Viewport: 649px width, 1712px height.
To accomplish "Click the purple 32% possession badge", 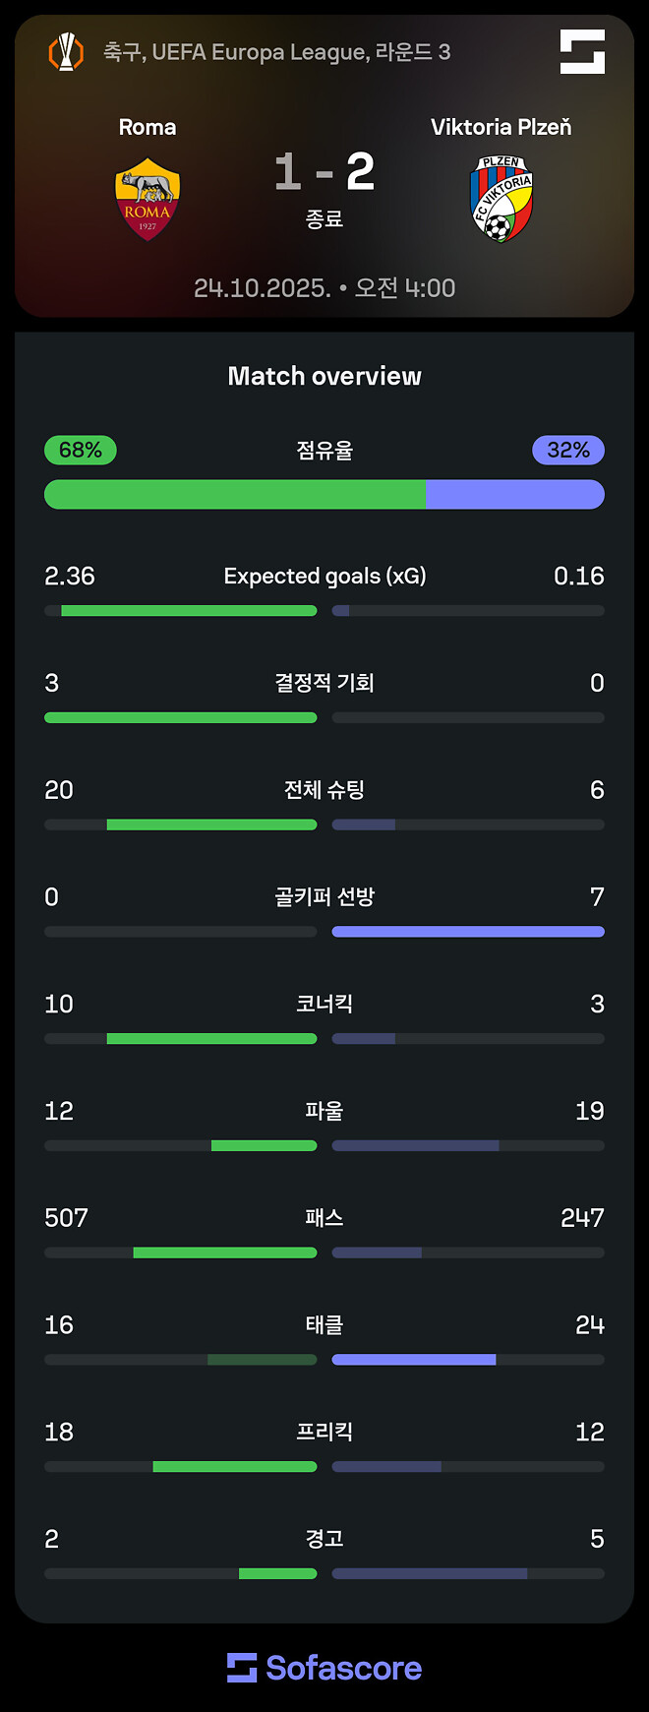I will coord(568,450).
